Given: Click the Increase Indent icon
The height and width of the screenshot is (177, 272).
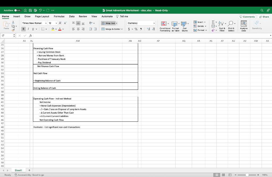Looking at the screenshot, I should [95, 29].
